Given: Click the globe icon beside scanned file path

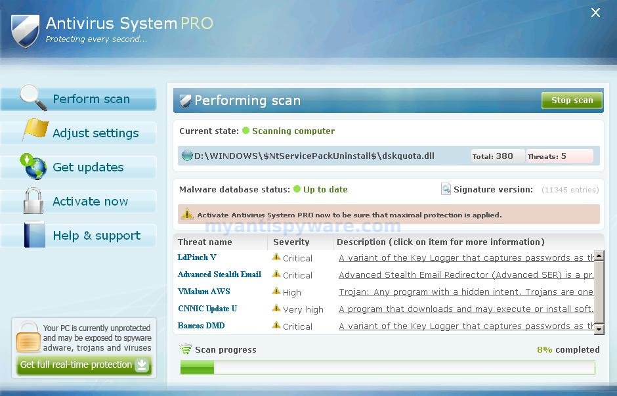Looking at the screenshot, I should (x=187, y=156).
